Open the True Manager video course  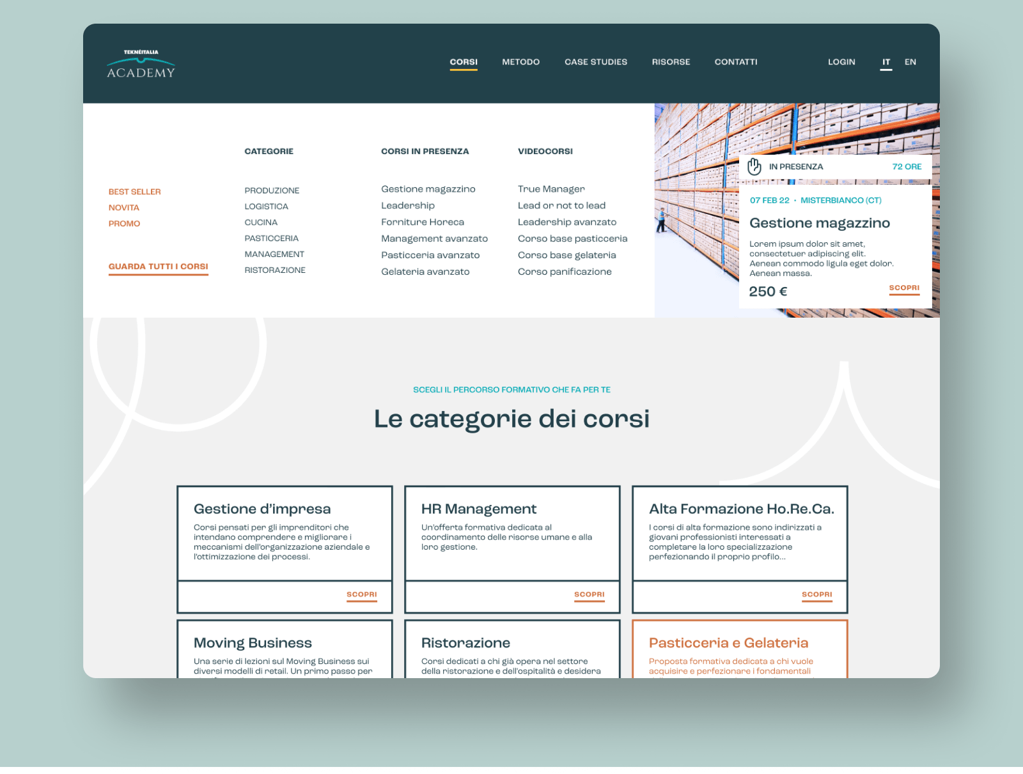coord(551,189)
